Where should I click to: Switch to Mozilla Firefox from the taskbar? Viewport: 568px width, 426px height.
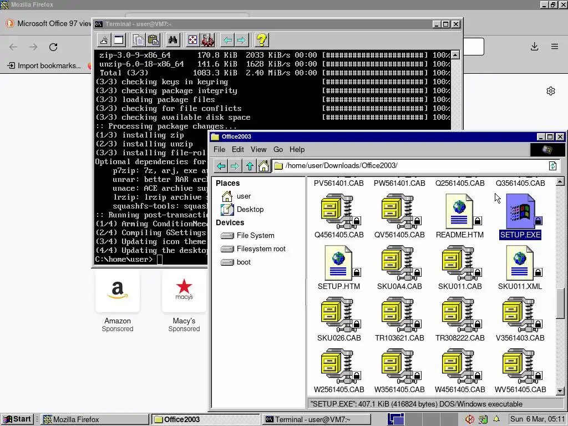tap(94, 419)
